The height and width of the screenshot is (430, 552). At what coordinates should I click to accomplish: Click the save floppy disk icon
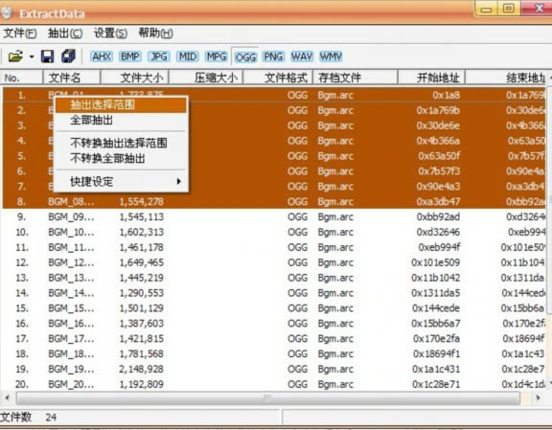pos(48,57)
